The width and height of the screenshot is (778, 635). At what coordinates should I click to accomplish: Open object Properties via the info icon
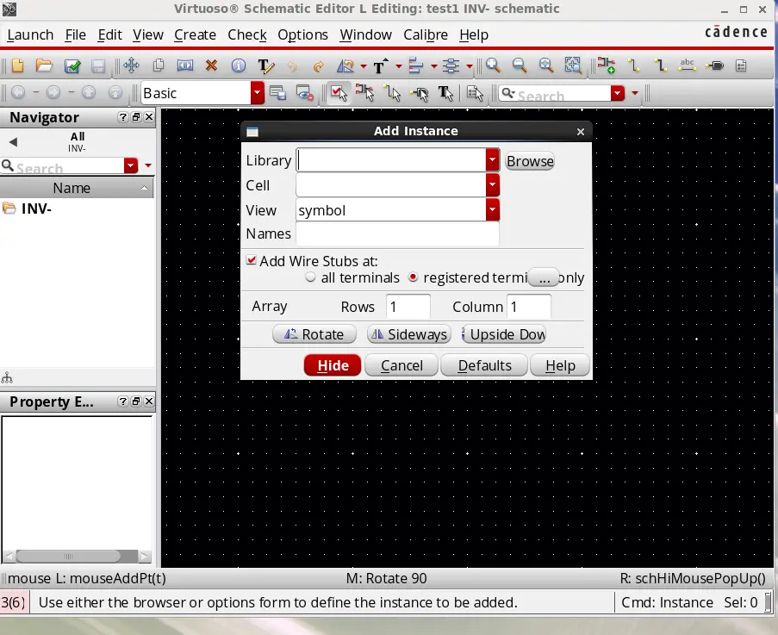click(239, 65)
